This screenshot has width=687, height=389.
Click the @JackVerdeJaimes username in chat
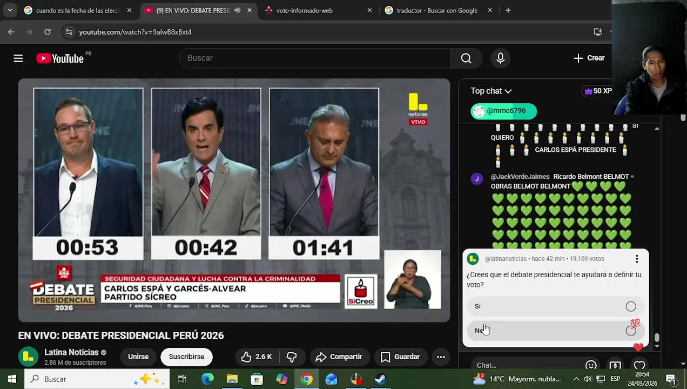pos(520,177)
